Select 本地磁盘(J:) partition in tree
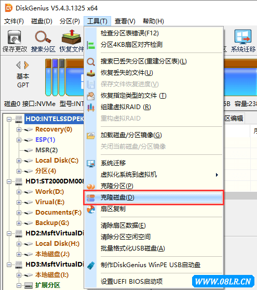The width and height of the screenshot is (257, 290). pyautogui.click(x=52, y=254)
